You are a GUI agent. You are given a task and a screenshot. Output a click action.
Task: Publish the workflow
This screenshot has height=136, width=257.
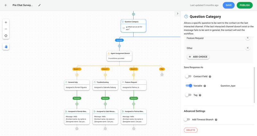coord(244,5)
